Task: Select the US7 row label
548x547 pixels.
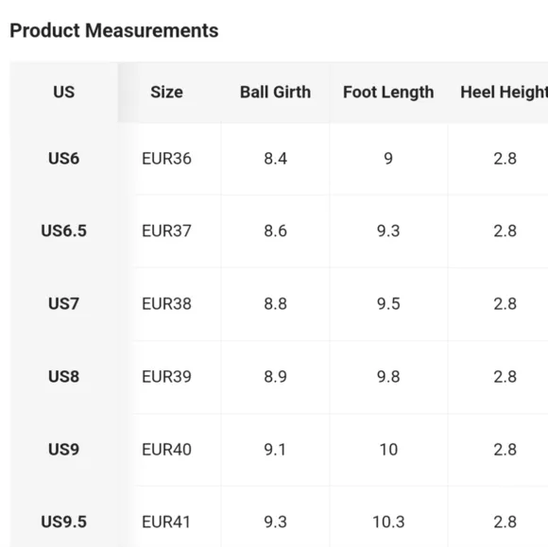Action: (64, 304)
